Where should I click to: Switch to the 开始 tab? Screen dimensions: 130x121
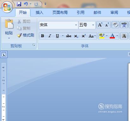(23, 13)
